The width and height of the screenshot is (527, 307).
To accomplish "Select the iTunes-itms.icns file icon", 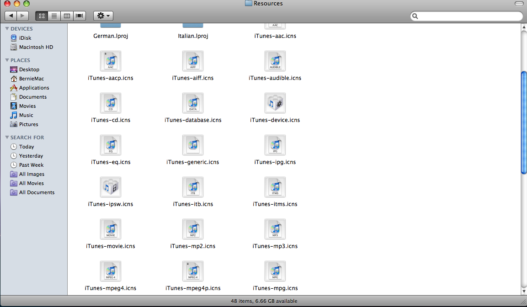I will tap(275, 187).
